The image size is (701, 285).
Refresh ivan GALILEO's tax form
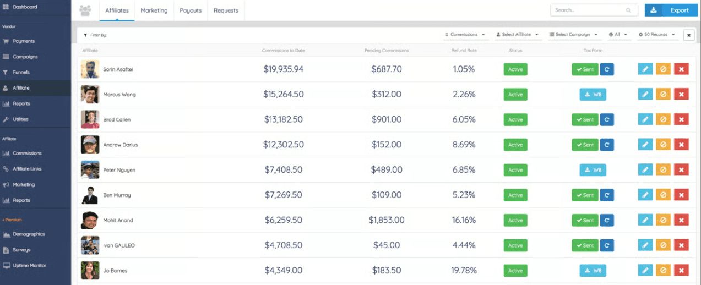click(x=607, y=245)
